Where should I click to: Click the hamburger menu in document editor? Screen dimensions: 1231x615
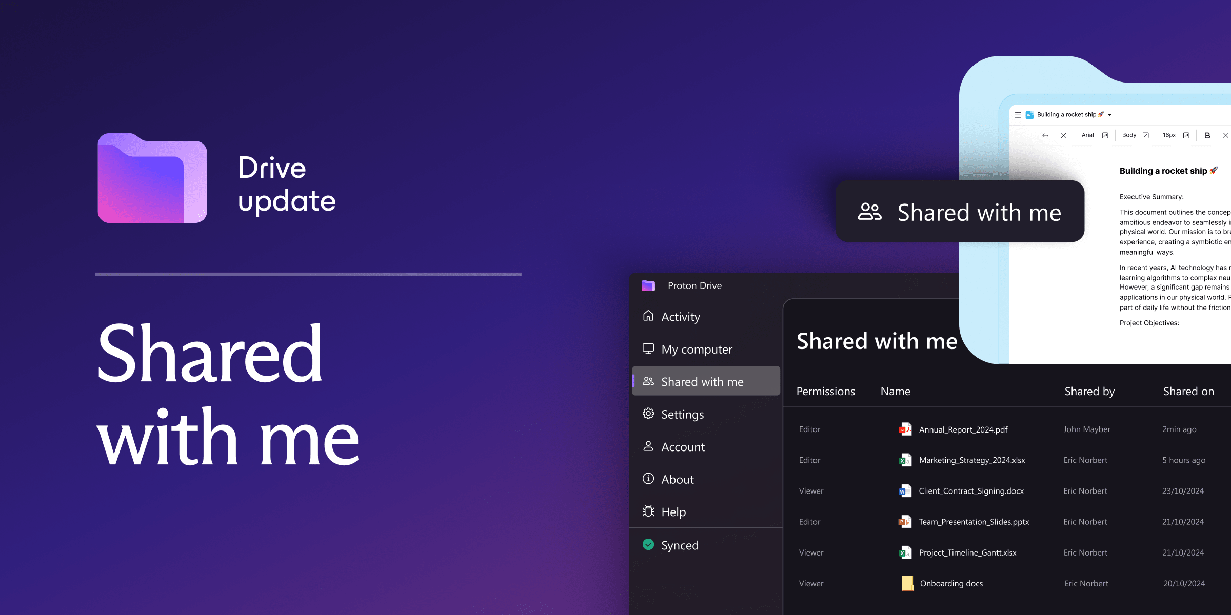pos(1018,115)
